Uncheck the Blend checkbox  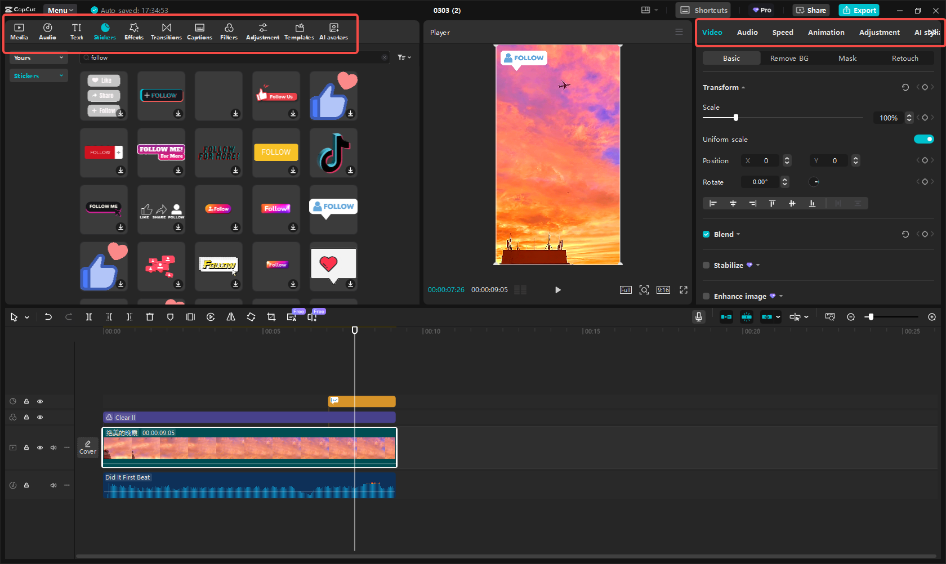[x=706, y=234]
